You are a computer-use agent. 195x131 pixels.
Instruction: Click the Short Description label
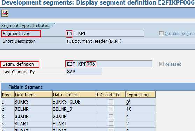(19, 41)
